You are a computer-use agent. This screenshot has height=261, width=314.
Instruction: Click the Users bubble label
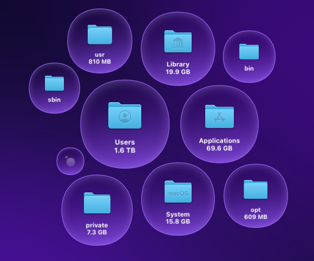[x=125, y=142]
